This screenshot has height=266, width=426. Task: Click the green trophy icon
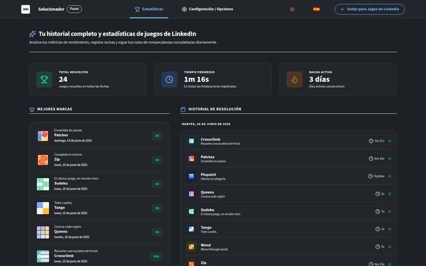tap(44, 79)
